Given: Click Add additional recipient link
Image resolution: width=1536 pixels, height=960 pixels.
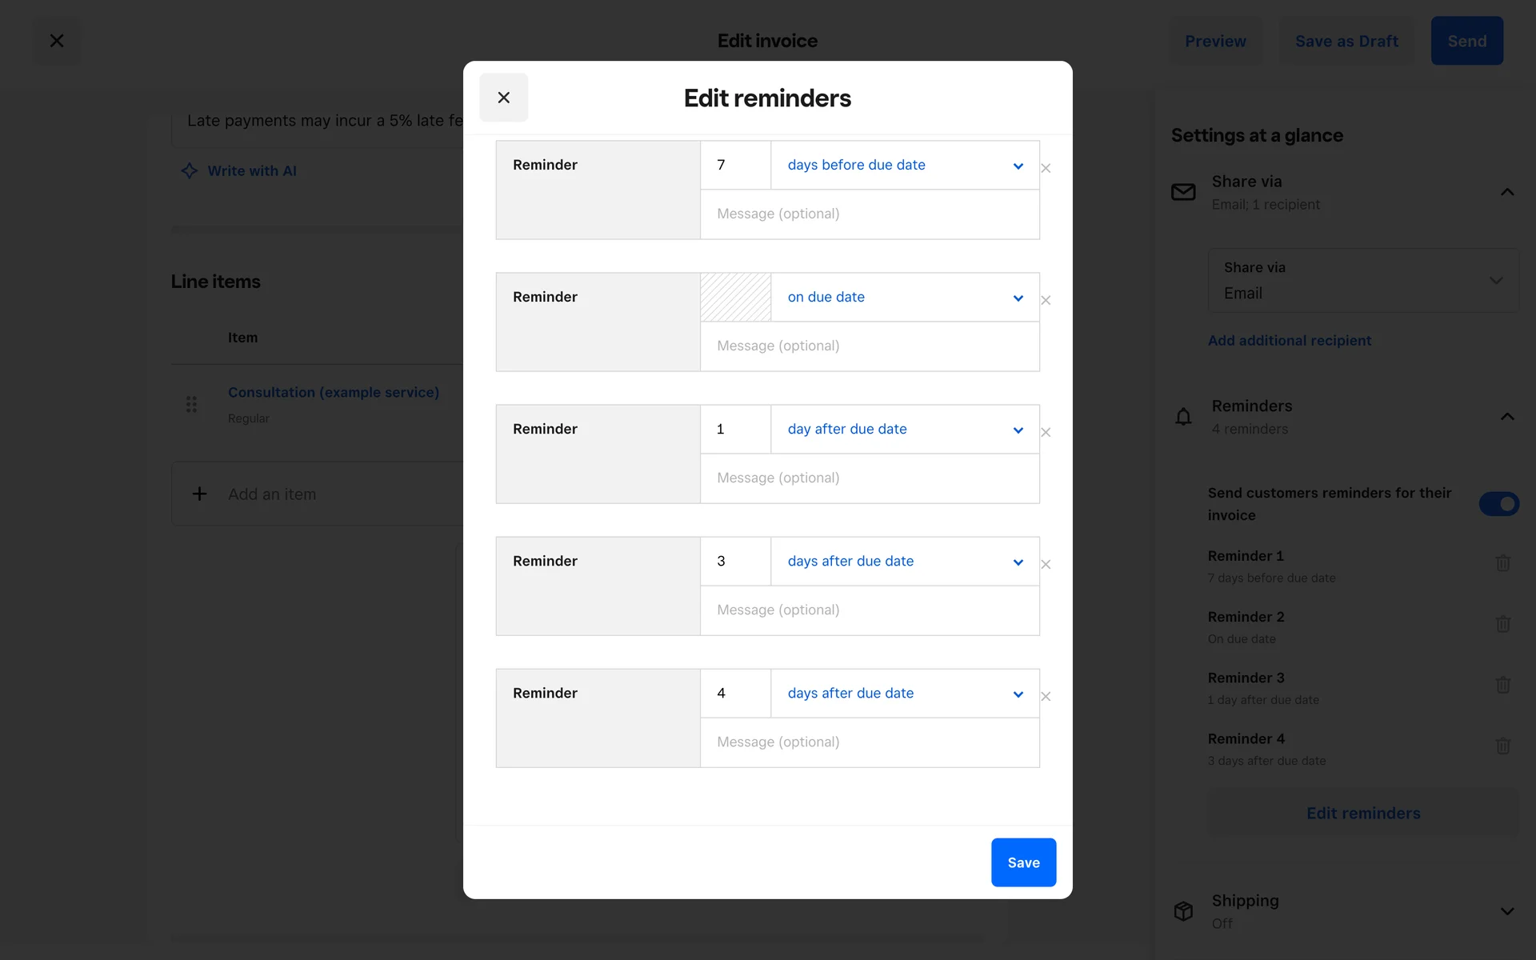Looking at the screenshot, I should [x=1289, y=340].
